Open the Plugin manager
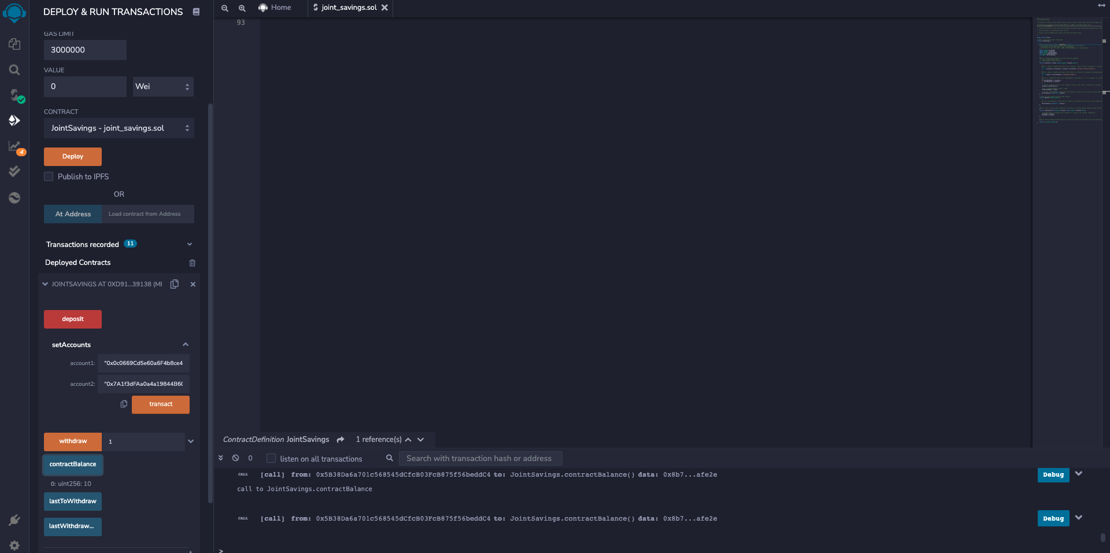 [14, 519]
